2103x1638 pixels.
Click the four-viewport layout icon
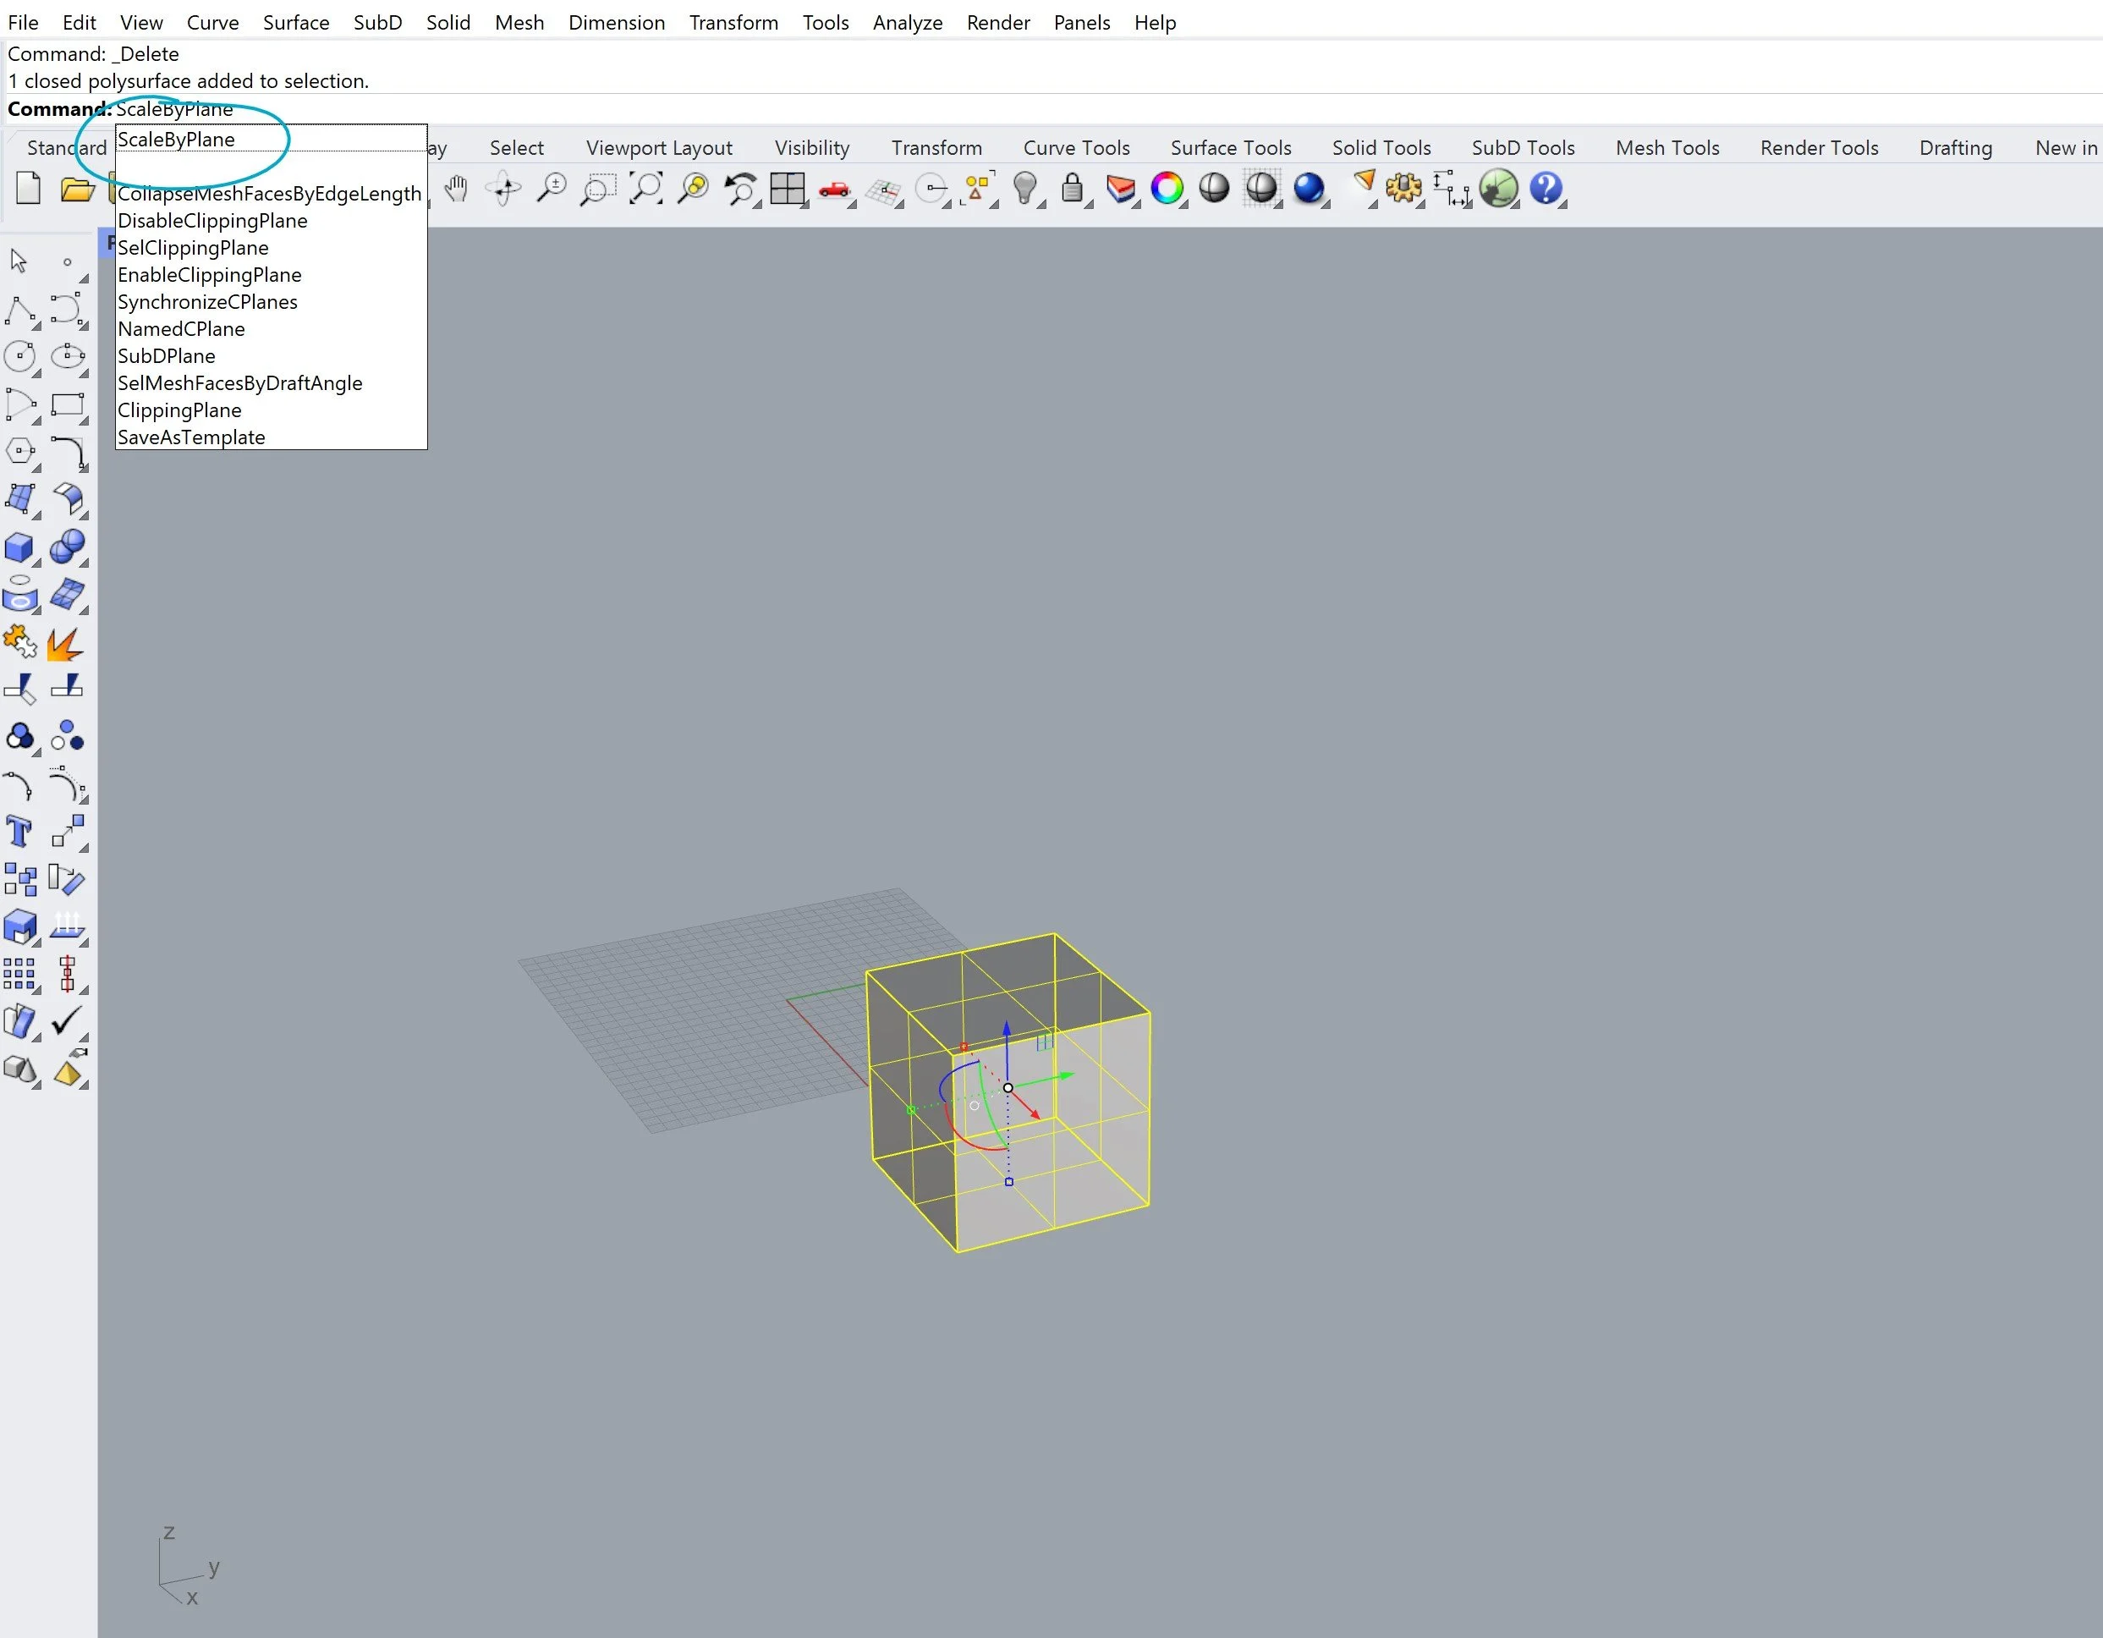pos(787,189)
